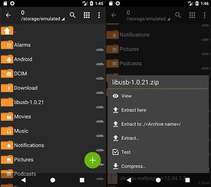Viewport: 211px width, 187px height.
Task: Open the Download folder
Action: coord(53,88)
